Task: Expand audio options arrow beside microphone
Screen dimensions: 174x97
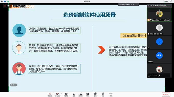Action: [x=54, y=94]
